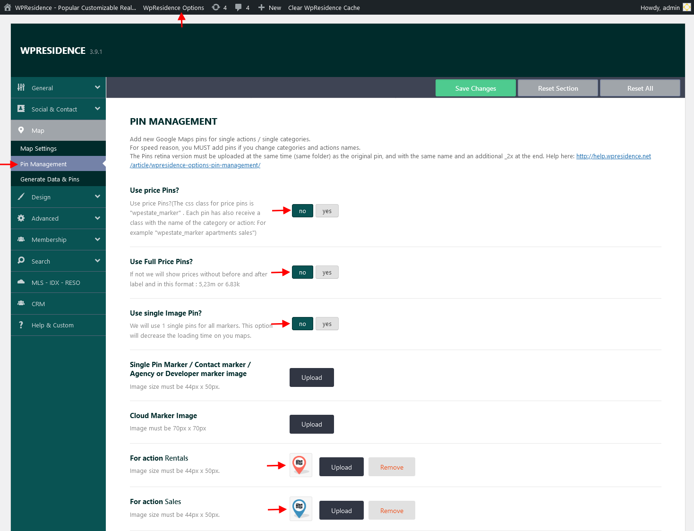Upload pin for action Rentals
Image resolution: width=694 pixels, height=531 pixels.
342,467
